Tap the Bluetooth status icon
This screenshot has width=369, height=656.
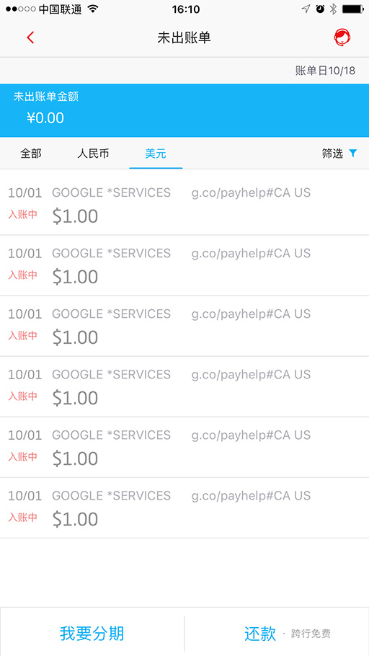pos(333,9)
